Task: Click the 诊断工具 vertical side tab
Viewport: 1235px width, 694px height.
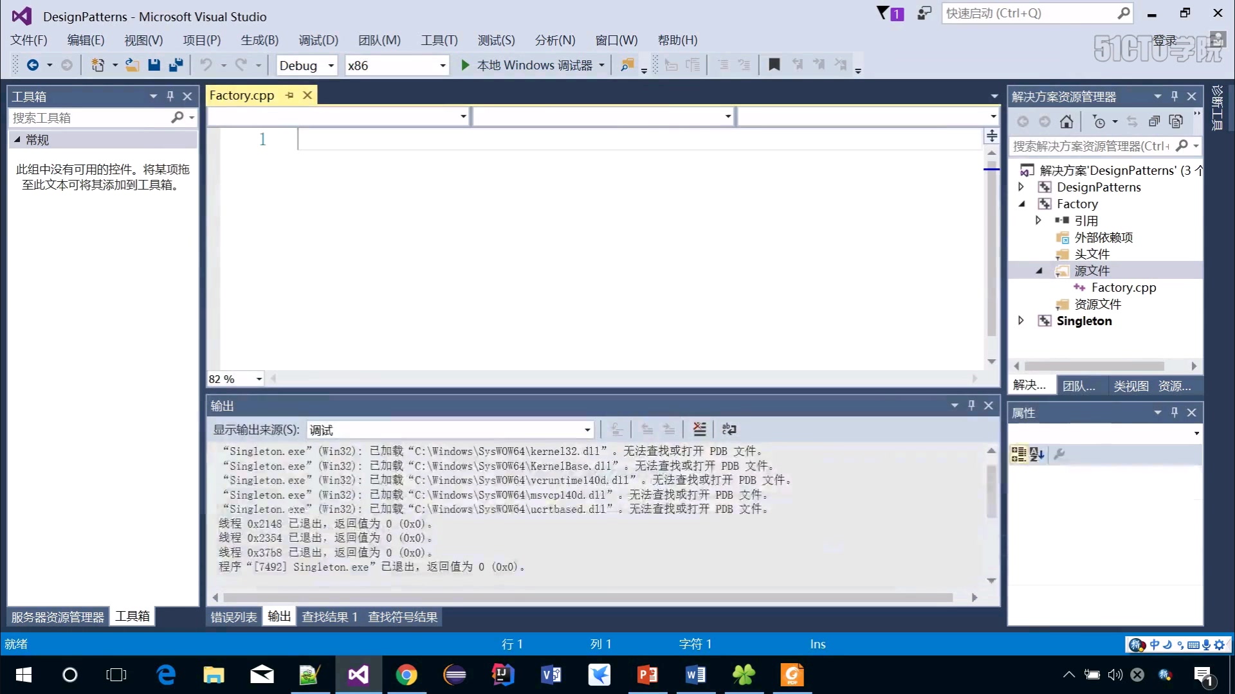Action: 1217,108
